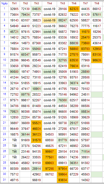Click the cell 97954

[62, 168]
